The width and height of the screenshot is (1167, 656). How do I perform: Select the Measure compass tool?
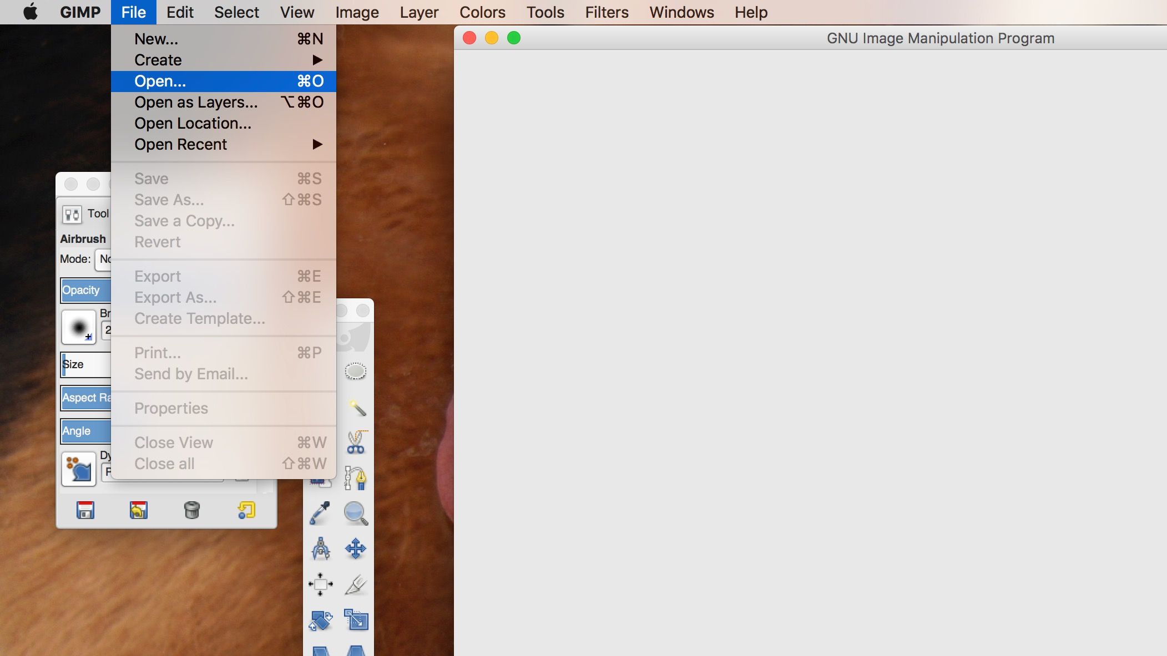coord(320,549)
